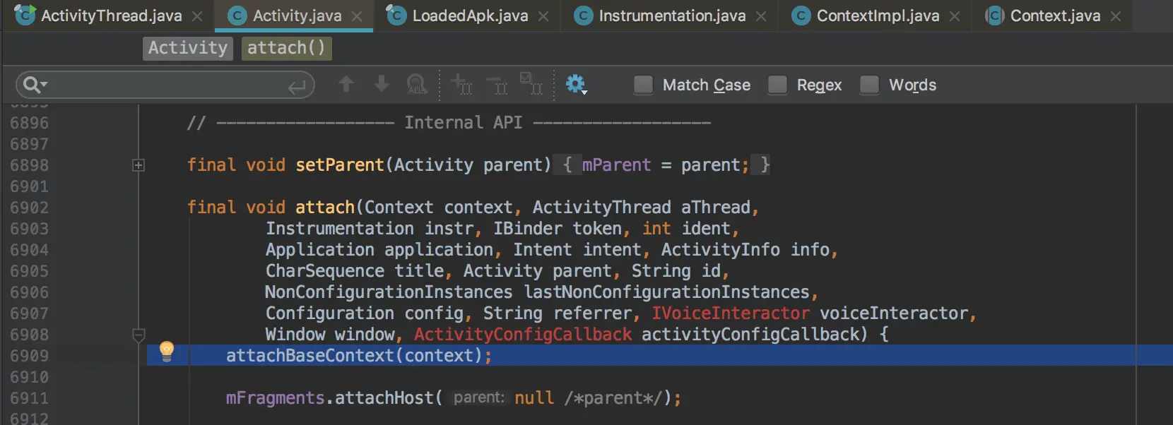This screenshot has width=1173, height=425.
Task: Add selection for next occurrence icon
Action: point(461,84)
